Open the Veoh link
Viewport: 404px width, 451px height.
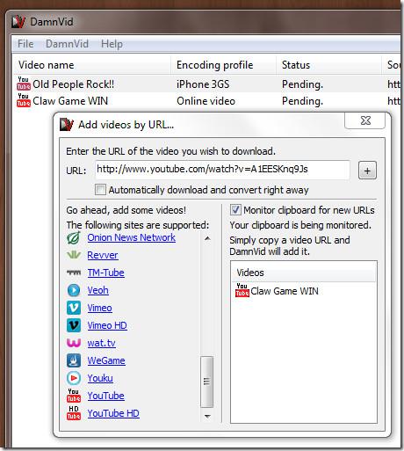click(x=98, y=290)
